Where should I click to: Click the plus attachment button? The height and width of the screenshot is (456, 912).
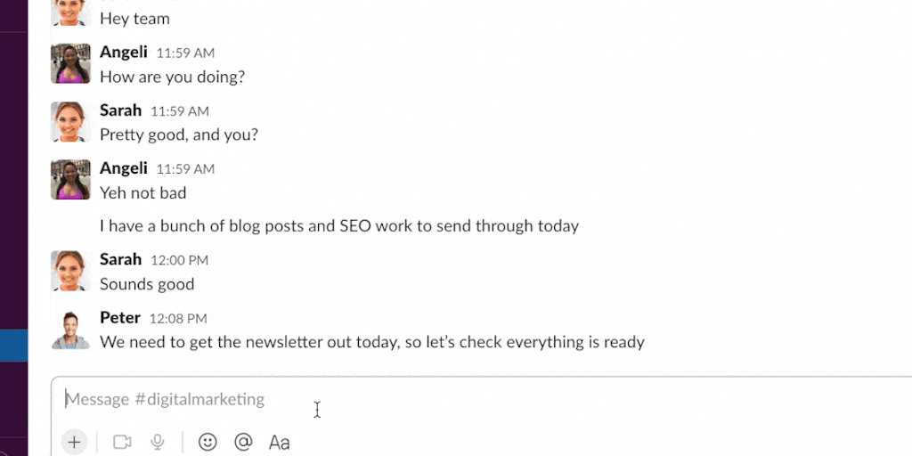point(74,442)
